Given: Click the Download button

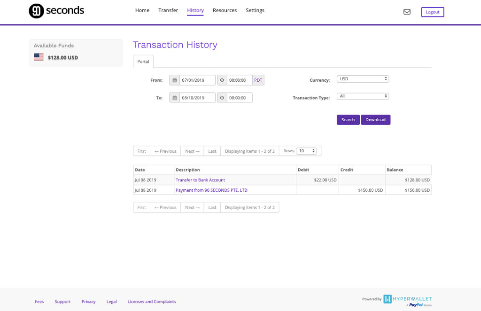Looking at the screenshot, I should point(375,120).
